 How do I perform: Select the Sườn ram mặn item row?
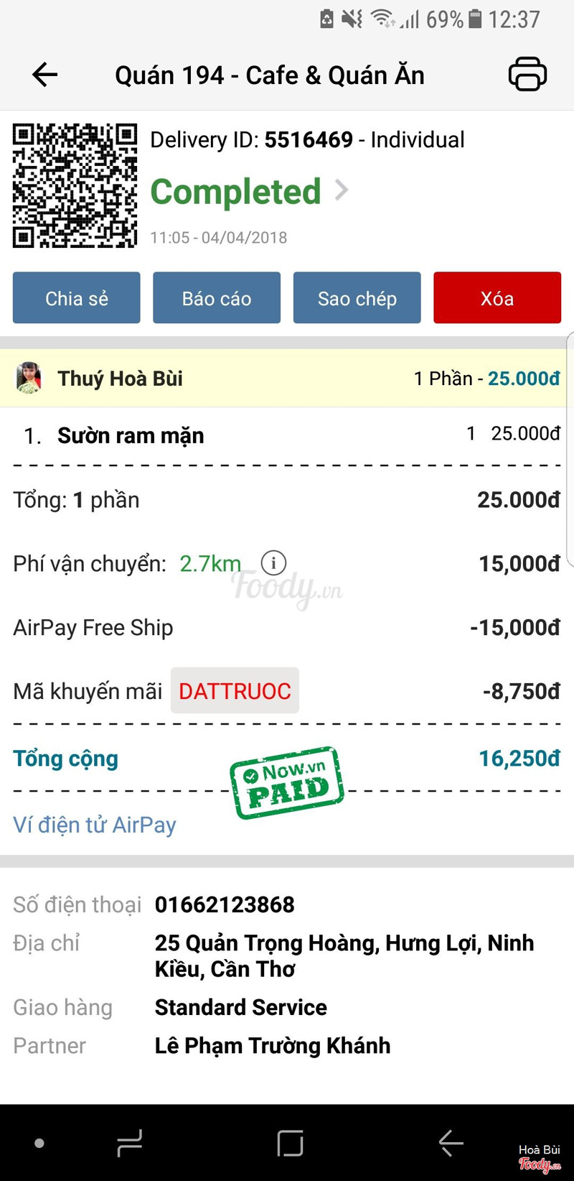(287, 435)
